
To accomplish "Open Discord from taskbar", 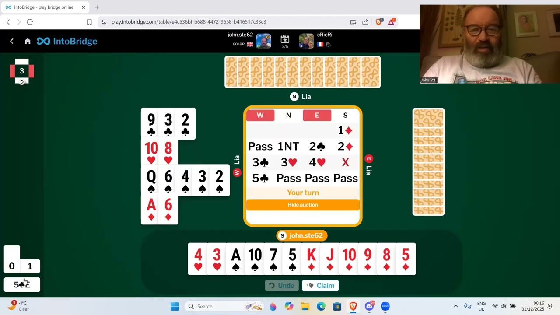I will coord(369,306).
